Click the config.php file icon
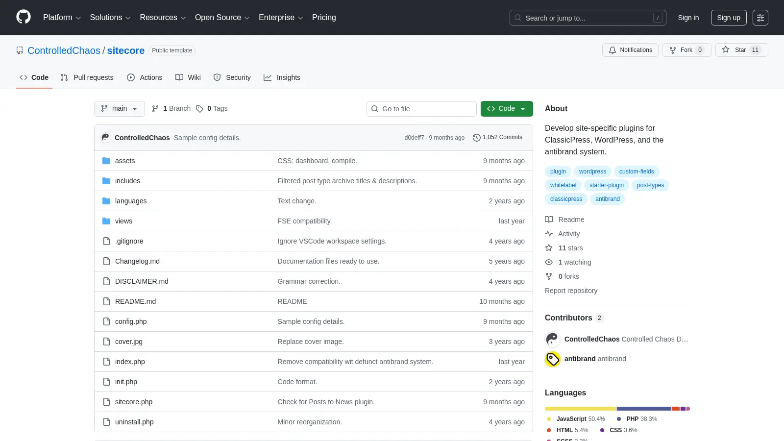Viewport: 784px width, 441px height. point(106,321)
